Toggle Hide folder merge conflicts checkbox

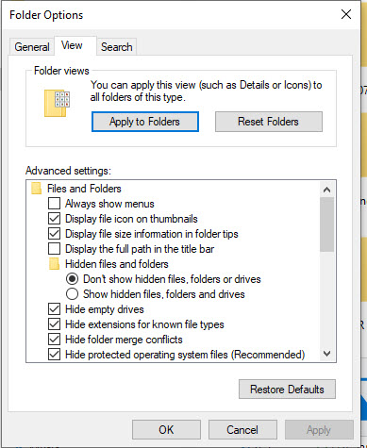tap(54, 340)
